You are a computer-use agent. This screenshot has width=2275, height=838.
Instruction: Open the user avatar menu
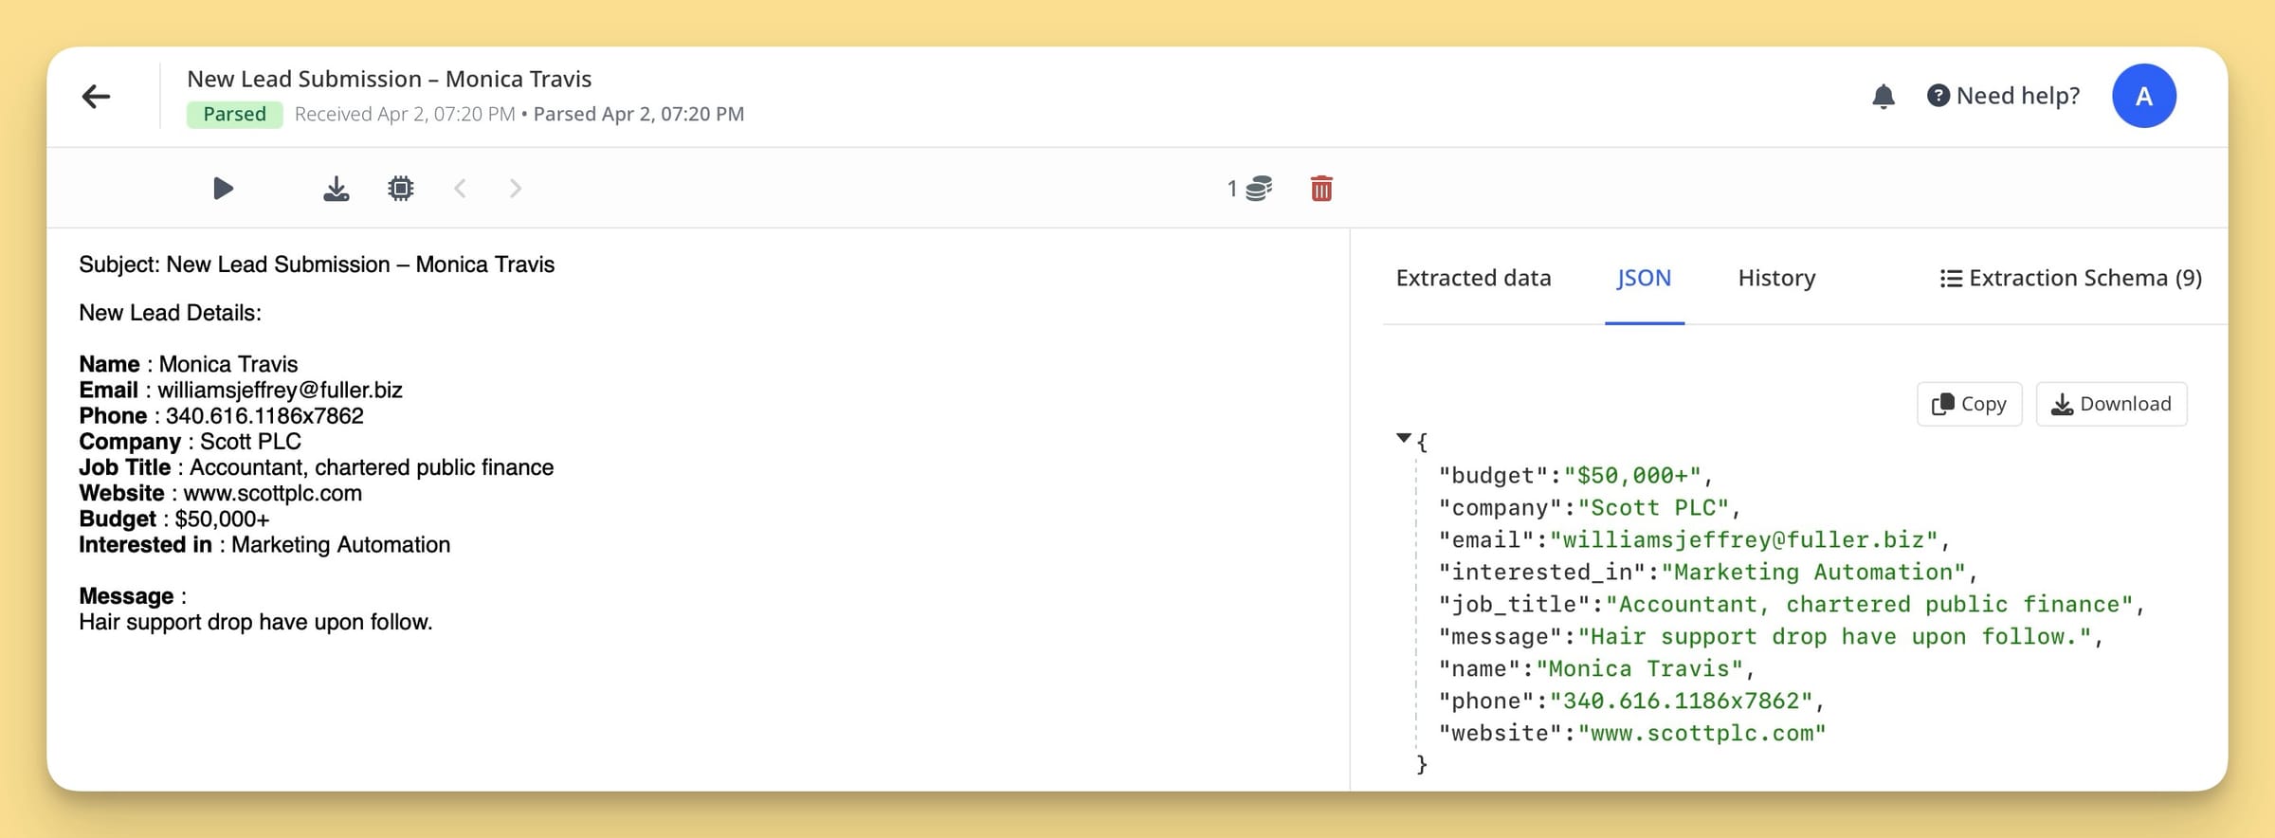(x=2143, y=96)
